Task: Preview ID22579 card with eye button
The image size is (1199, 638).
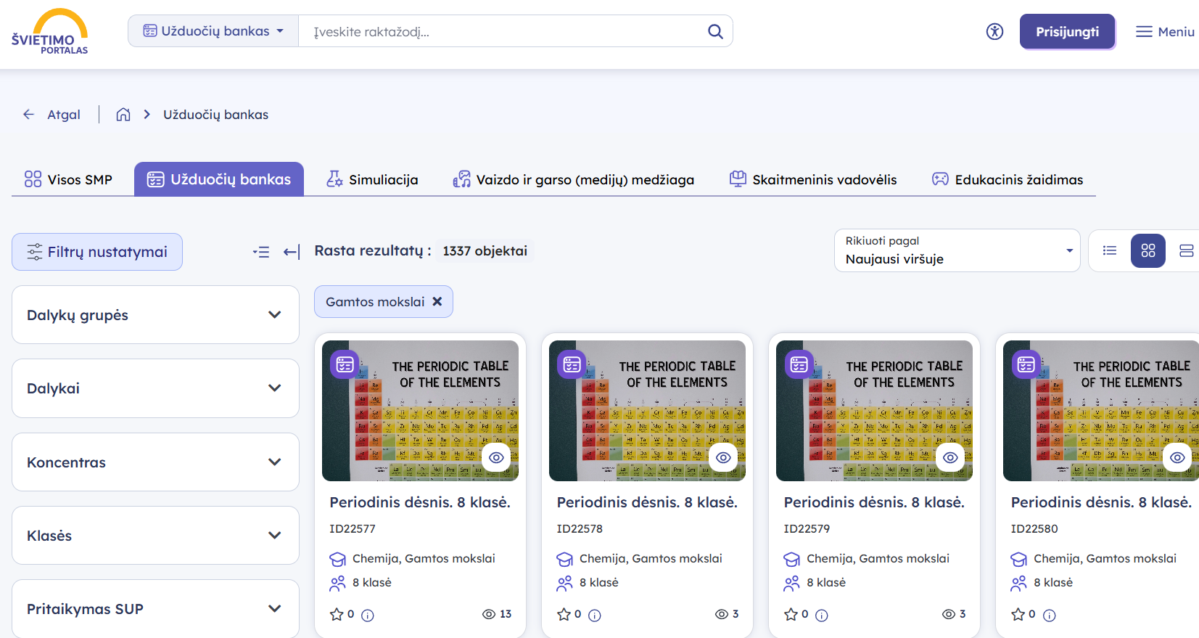Action: [x=950, y=457]
